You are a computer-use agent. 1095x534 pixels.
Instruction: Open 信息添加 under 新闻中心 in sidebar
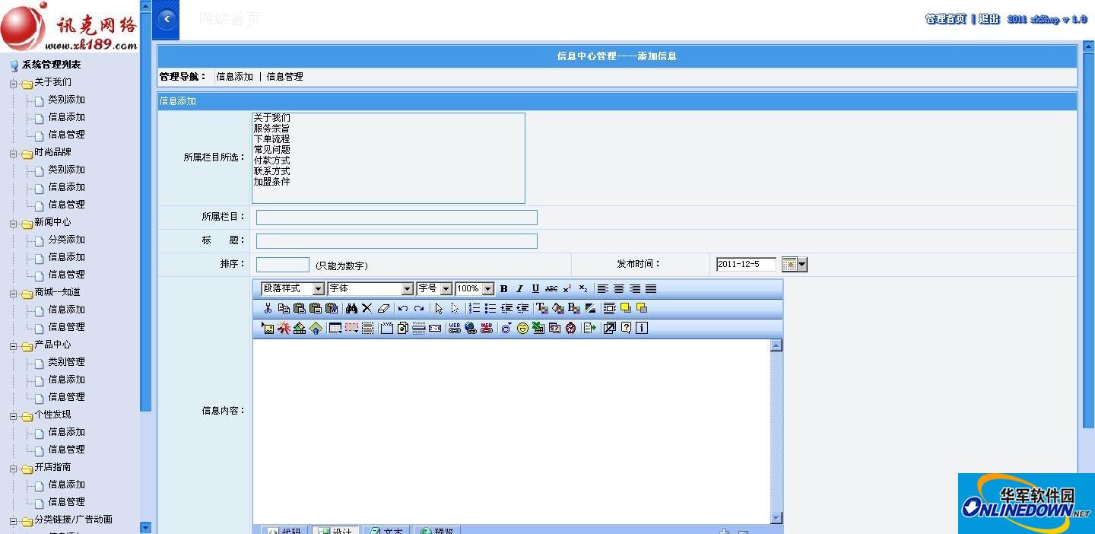[x=66, y=257]
